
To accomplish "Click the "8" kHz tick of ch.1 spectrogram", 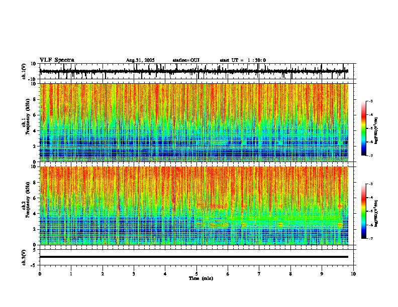I will 36,99.
